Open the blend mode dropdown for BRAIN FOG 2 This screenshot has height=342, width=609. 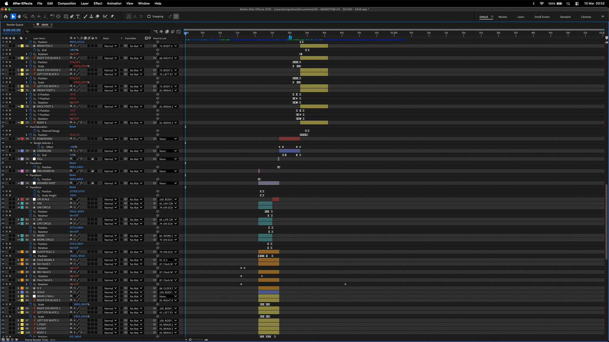(110, 46)
